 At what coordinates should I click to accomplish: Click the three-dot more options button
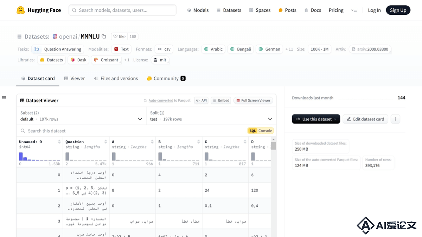point(395,119)
